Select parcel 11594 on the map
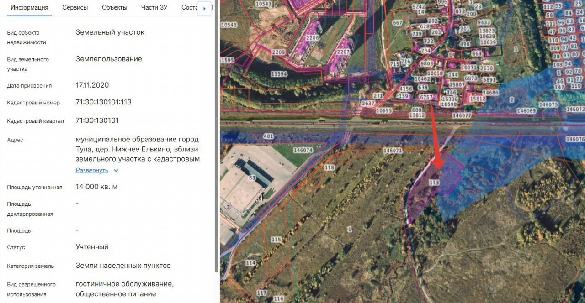 pos(278,73)
